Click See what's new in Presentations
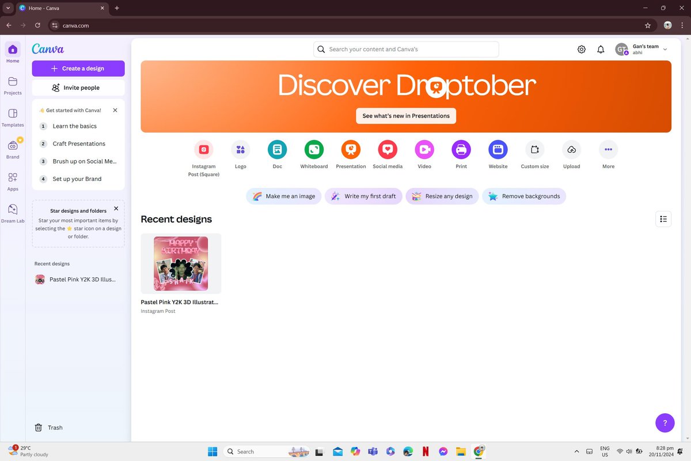Image resolution: width=691 pixels, height=461 pixels. (x=406, y=116)
